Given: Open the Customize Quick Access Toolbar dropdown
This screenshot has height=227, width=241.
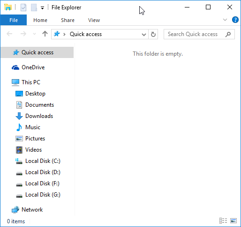Looking at the screenshot, I should pyautogui.click(x=42, y=8).
